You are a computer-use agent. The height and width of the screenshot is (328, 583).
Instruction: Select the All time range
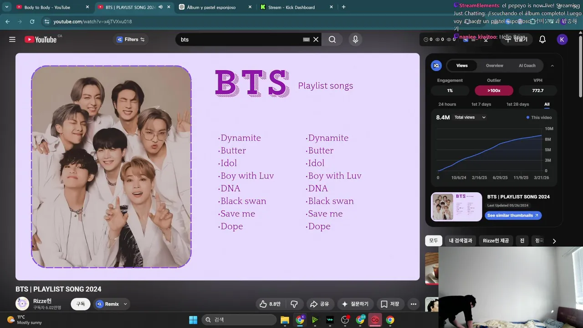[x=547, y=104]
